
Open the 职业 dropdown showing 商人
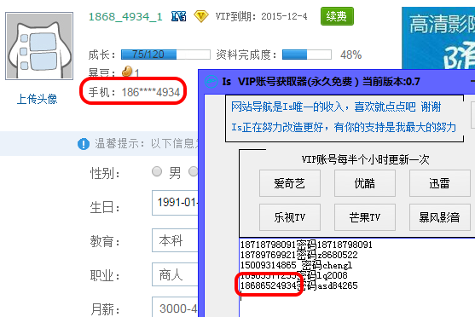pos(175,274)
